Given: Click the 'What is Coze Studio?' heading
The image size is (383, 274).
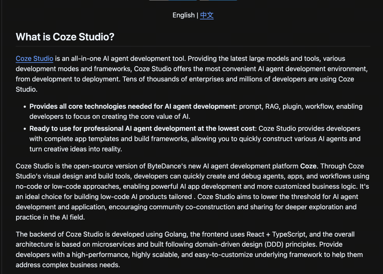Looking at the screenshot, I should tap(65, 37).
